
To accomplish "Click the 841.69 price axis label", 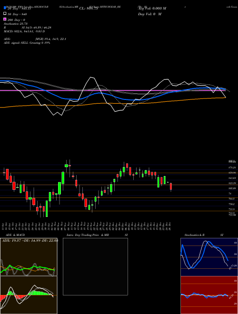I will [x=232, y=178].
